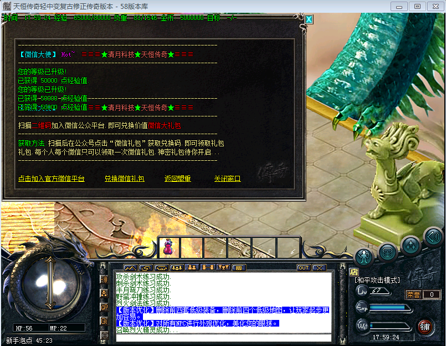Minimize the game window

click(399, 6)
